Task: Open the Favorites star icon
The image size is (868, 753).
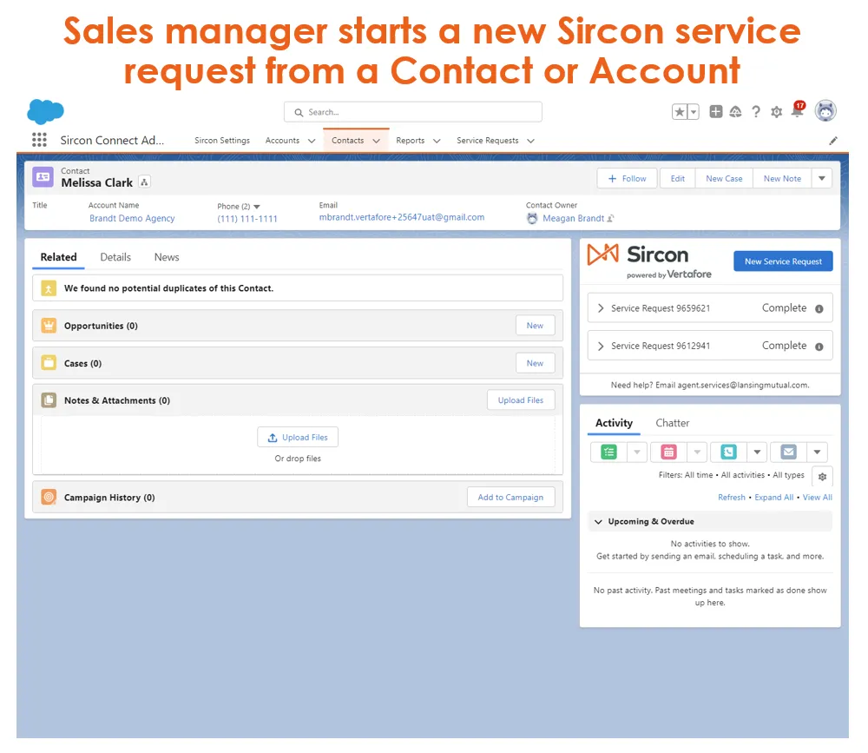Action: click(x=680, y=112)
